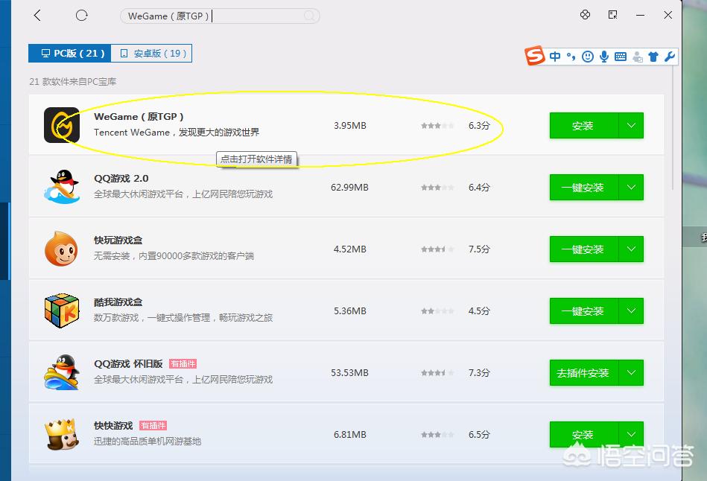Click the 7.5分 score text
The height and width of the screenshot is (481, 707).
click(479, 249)
